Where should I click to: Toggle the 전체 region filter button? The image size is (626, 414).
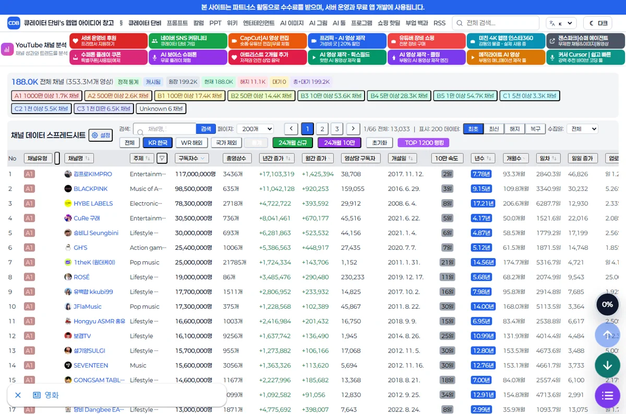(129, 142)
